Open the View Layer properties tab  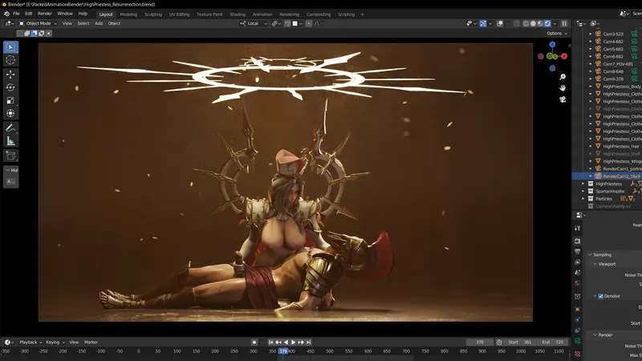tap(577, 262)
